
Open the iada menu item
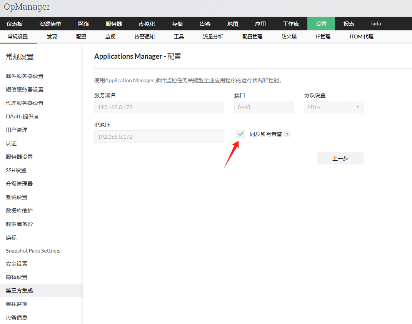pos(376,23)
